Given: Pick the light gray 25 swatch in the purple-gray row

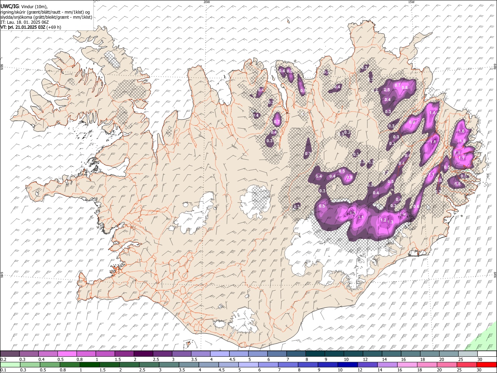Looking at the screenshot, I should click(x=468, y=354).
